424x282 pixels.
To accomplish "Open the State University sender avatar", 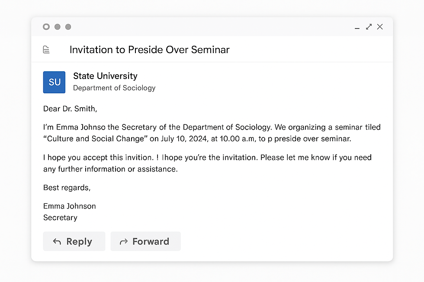I will pos(54,82).
